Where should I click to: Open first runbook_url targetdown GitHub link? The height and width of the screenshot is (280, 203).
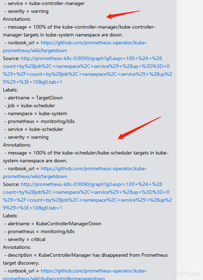coord(75,46)
